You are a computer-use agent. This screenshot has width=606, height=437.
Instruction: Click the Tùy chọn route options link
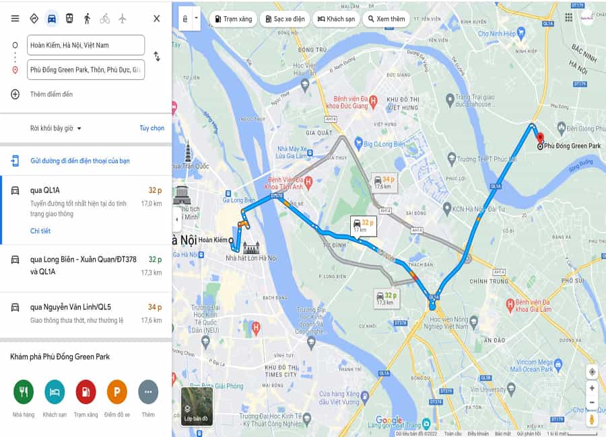coord(152,128)
